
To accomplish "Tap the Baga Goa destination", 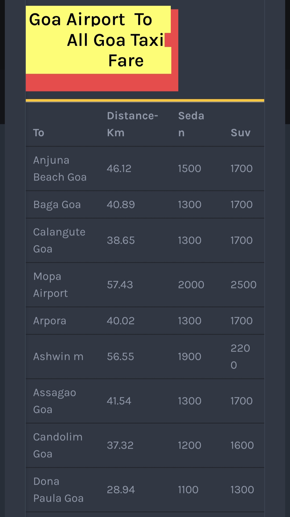I will coord(57,205).
